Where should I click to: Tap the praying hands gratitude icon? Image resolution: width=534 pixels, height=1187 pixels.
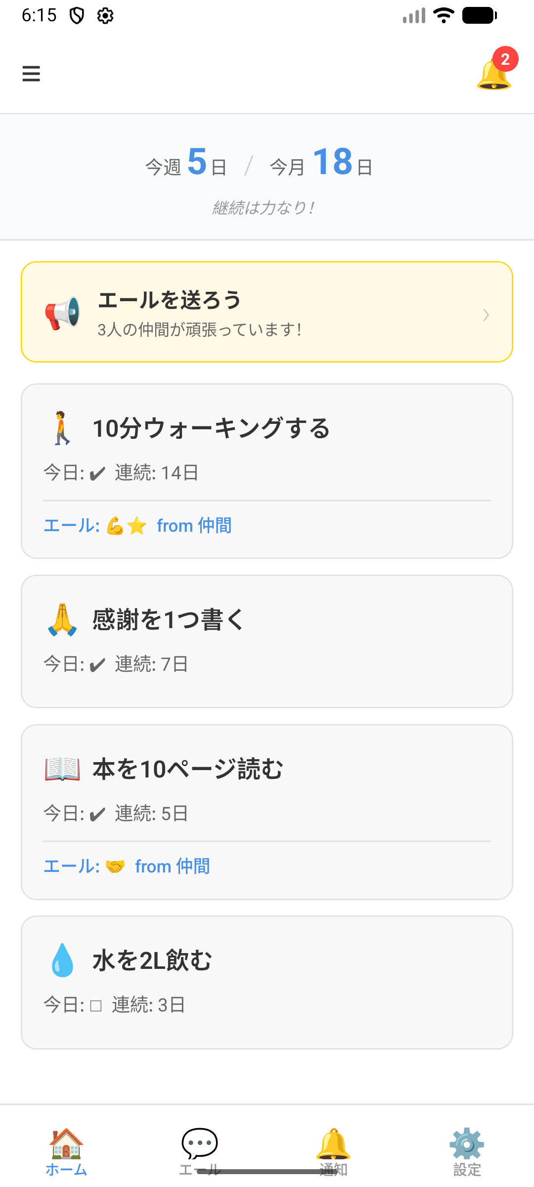tap(62, 619)
